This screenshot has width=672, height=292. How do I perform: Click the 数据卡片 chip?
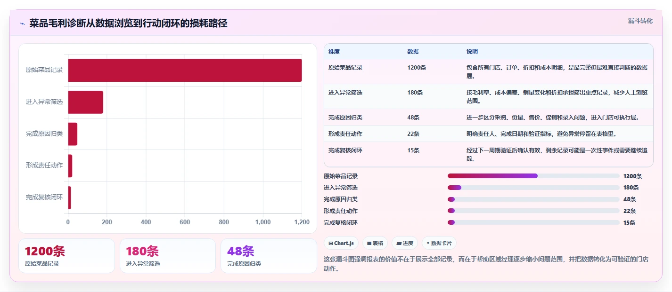tap(439, 243)
